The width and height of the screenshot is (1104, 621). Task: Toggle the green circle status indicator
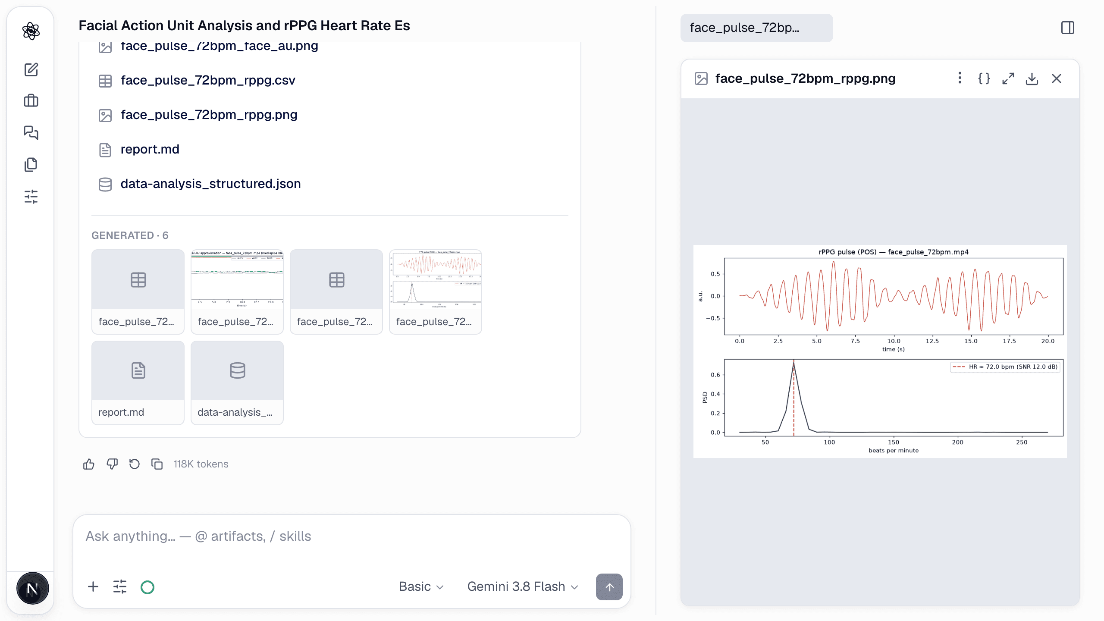pyautogui.click(x=147, y=587)
